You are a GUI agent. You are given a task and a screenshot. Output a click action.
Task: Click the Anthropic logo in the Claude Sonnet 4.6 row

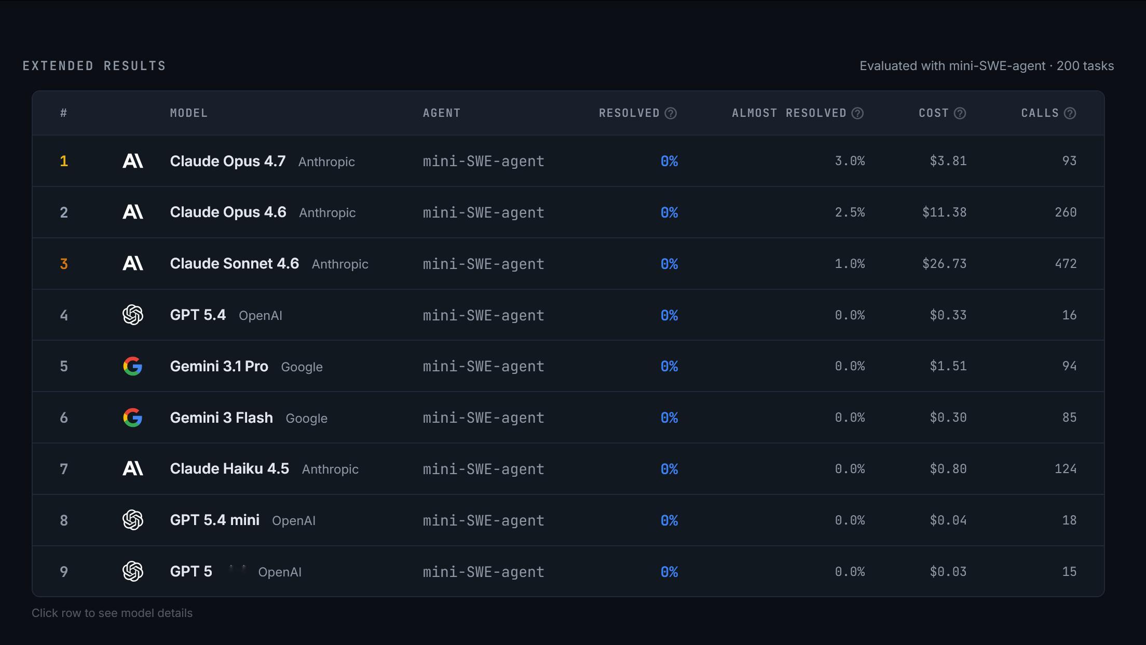pyautogui.click(x=132, y=264)
